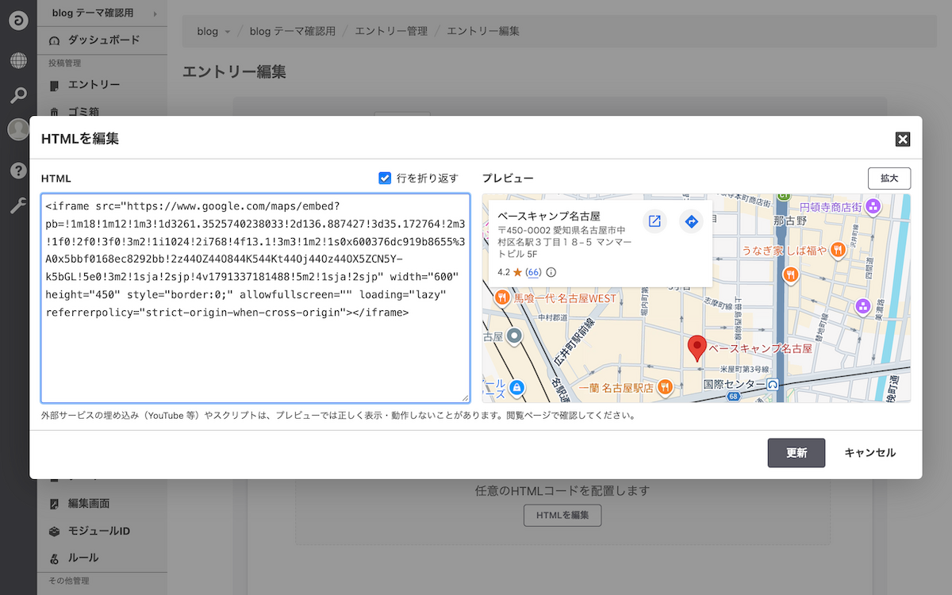Focus the HTML code textarea
The height and width of the screenshot is (595, 952).
coord(255,298)
